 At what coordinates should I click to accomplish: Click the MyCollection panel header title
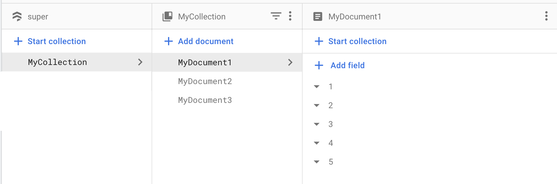(x=202, y=16)
